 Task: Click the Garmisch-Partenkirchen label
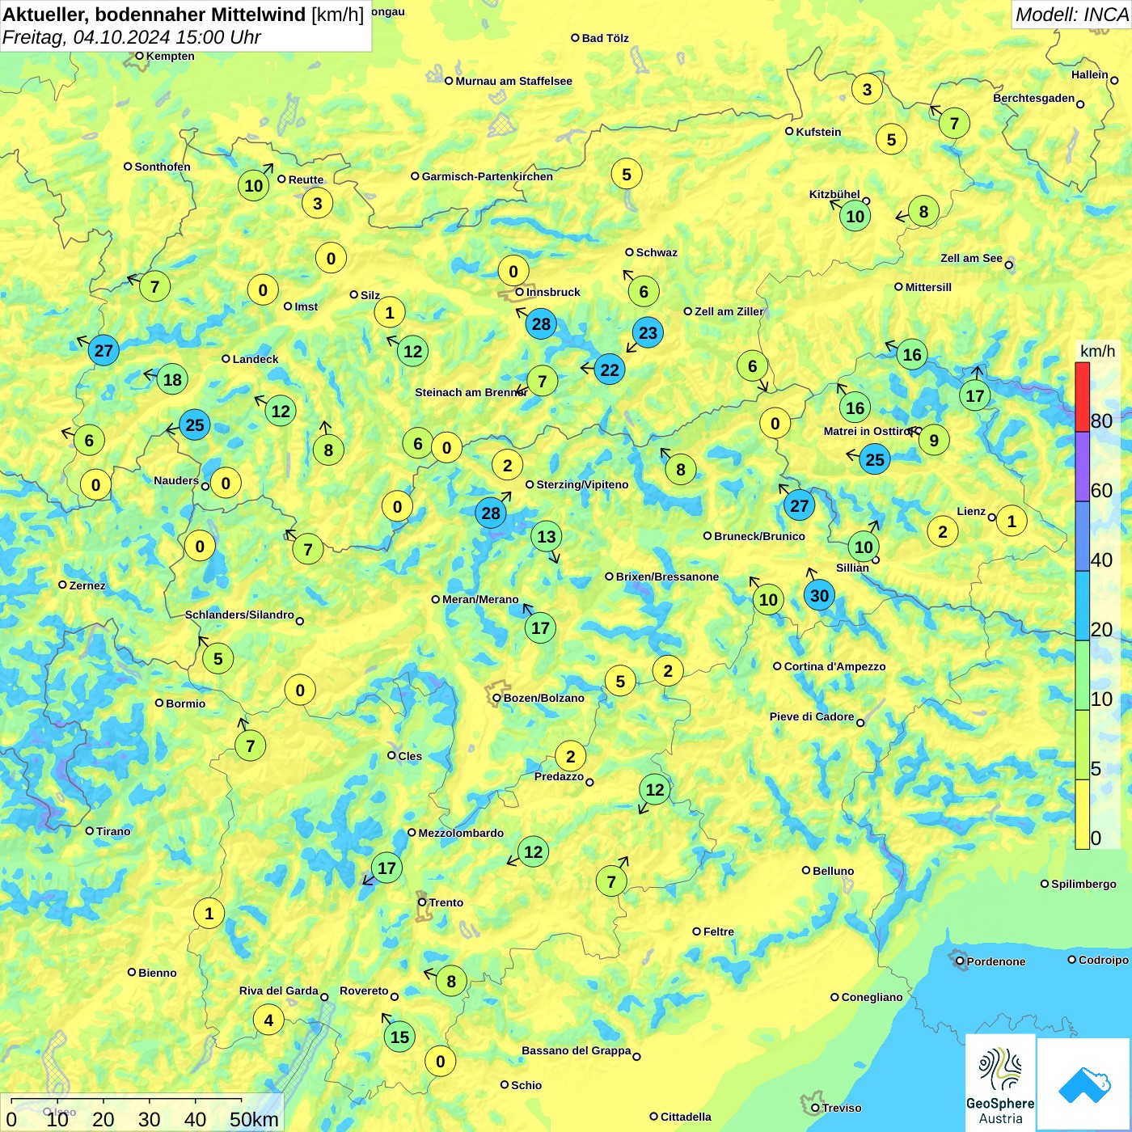coord(488,176)
